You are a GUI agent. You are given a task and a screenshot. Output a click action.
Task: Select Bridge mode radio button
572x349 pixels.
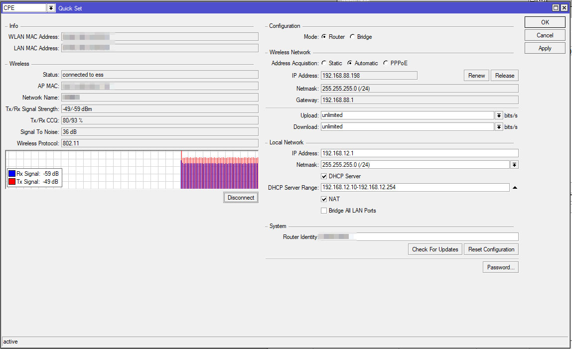352,37
